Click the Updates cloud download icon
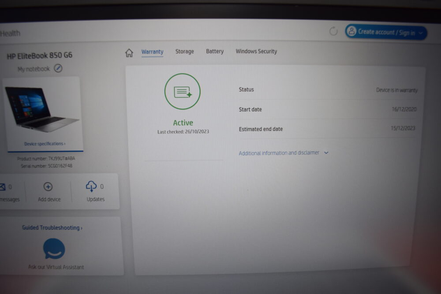Viewport: 441px width, 294px height. 91,186
